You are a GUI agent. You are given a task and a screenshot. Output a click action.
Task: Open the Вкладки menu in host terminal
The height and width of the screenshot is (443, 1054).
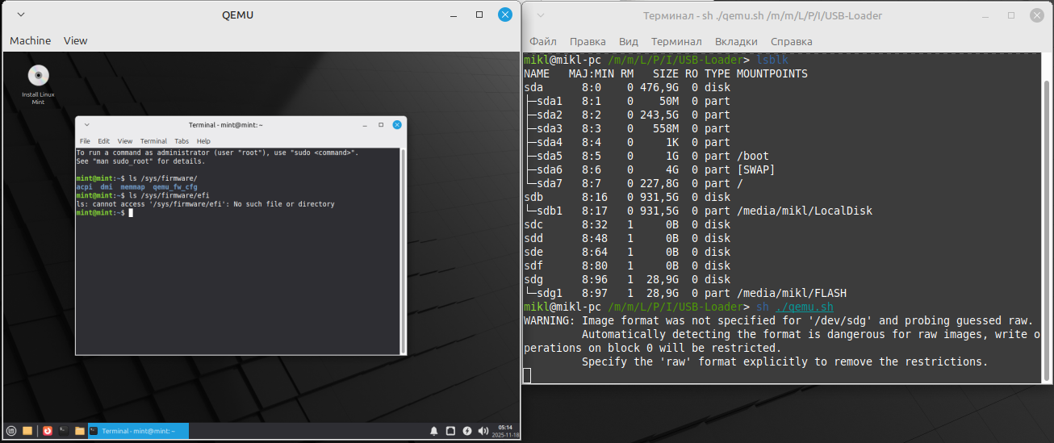click(x=735, y=41)
